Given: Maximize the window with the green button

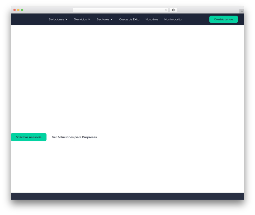Looking at the screenshot, I should pos(22,10).
